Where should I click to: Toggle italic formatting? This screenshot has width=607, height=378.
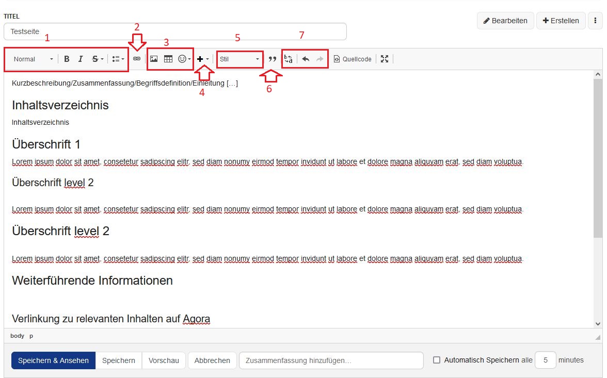pyautogui.click(x=81, y=59)
